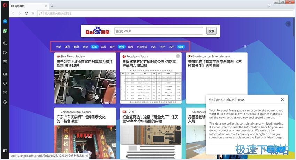Focus the address bar field

[165, 13]
